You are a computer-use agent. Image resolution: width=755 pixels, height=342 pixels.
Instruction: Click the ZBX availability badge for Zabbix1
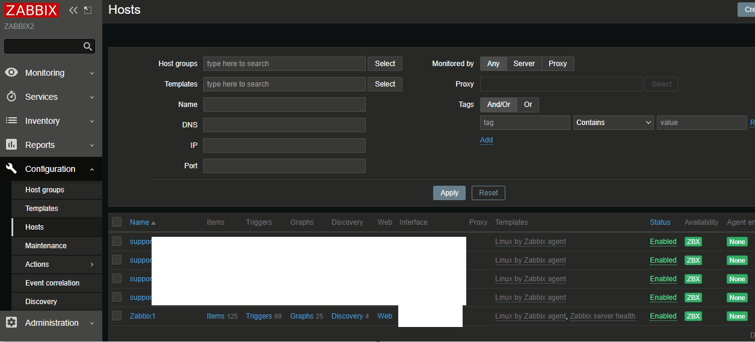coord(693,316)
